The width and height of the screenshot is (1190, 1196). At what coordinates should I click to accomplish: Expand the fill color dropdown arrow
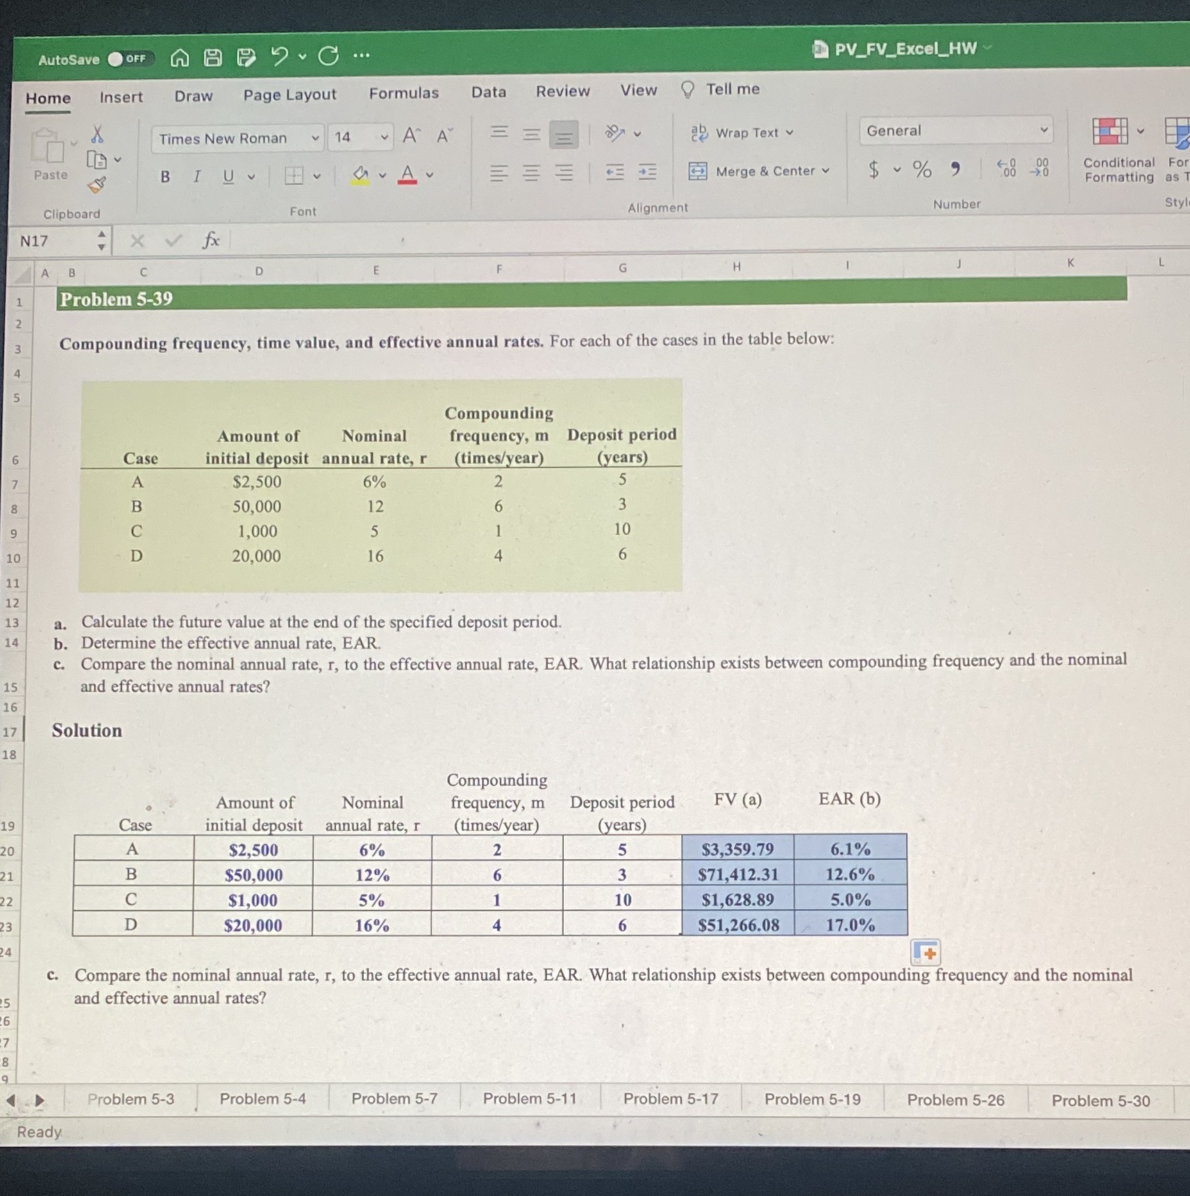click(x=382, y=175)
